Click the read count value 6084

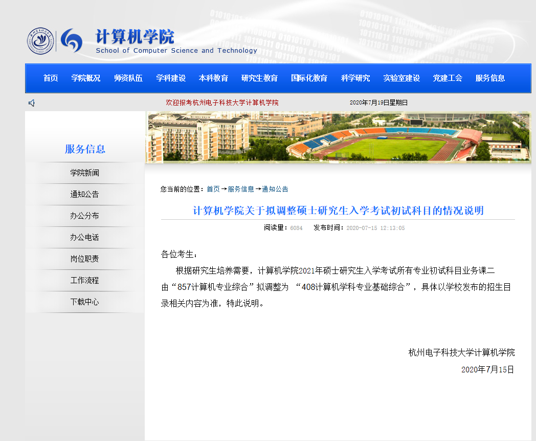(x=296, y=228)
